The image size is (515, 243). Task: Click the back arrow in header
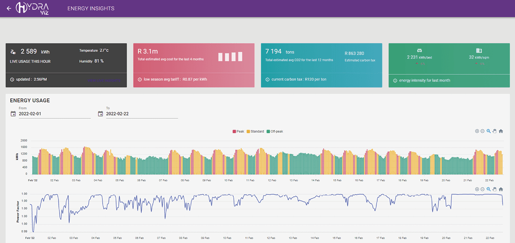pyautogui.click(x=9, y=8)
